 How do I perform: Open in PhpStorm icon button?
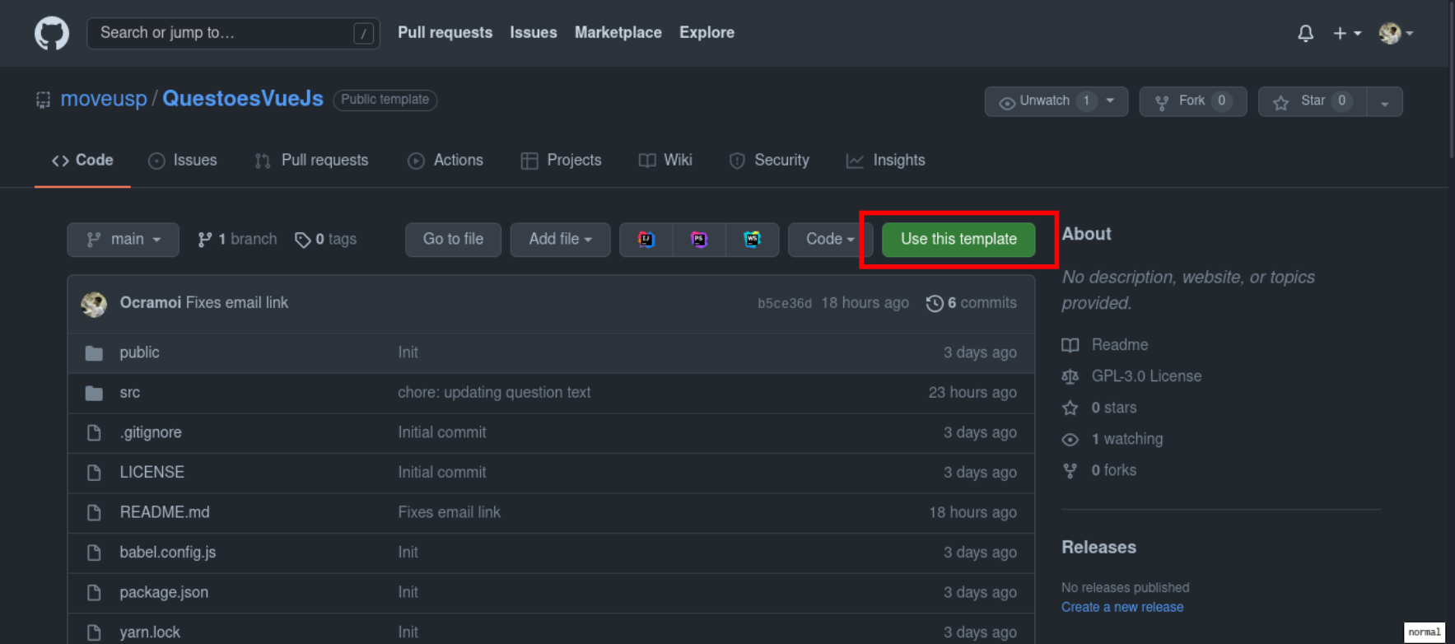(x=699, y=240)
